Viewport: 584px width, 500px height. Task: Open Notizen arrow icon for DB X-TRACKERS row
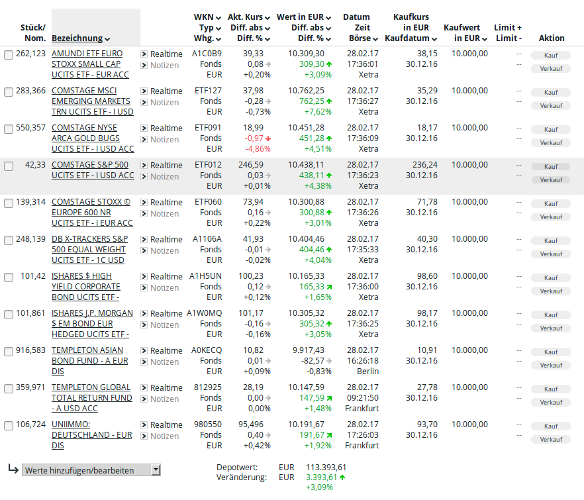pos(144,251)
